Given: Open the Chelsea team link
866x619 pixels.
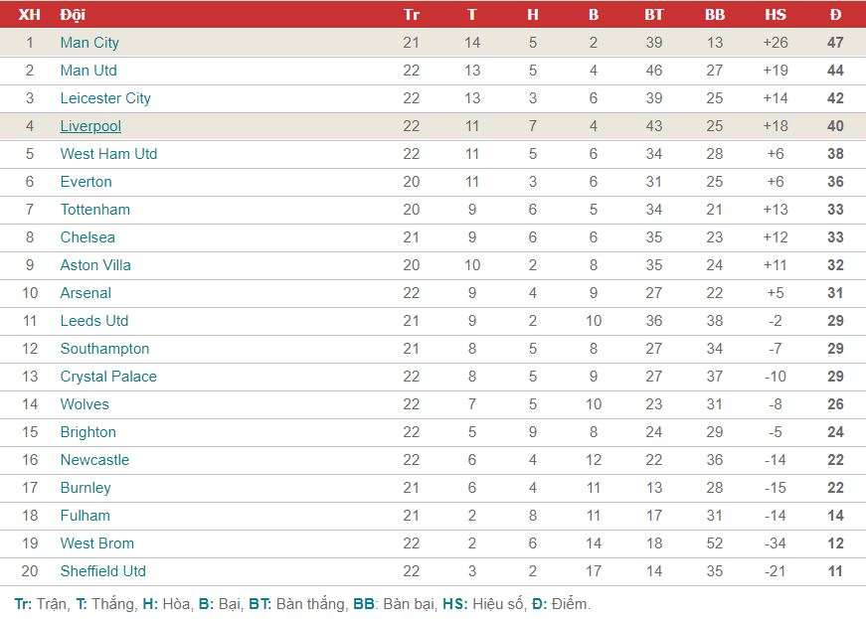Looking at the screenshot, I should pos(87,237).
